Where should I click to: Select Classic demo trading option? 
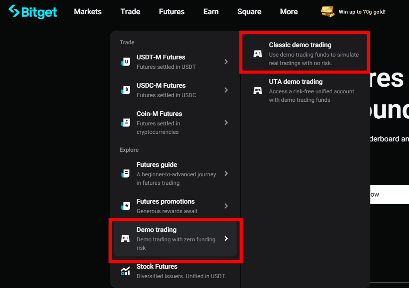coord(300,45)
